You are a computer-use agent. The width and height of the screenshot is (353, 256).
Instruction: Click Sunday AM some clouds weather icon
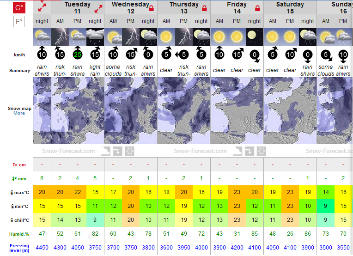[326, 37]
